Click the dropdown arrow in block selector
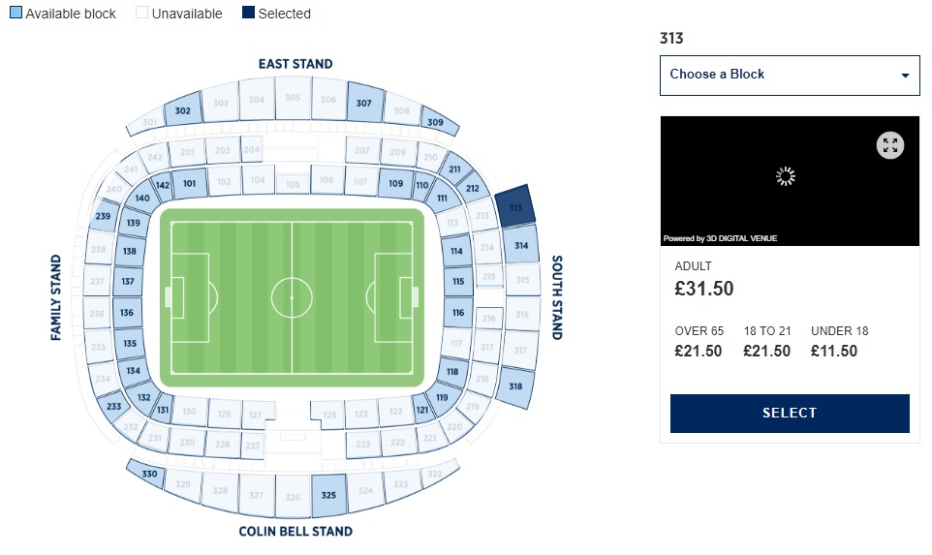932x555 pixels. pos(905,76)
